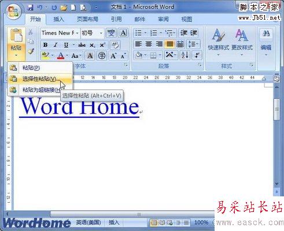Activate the Format Painter brush
Viewport: 284px width, 231px height.
point(31,51)
